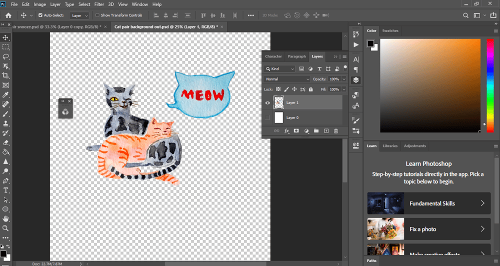The image size is (500, 266).
Task: Open the Kind filter dropdown
Action: point(279,68)
